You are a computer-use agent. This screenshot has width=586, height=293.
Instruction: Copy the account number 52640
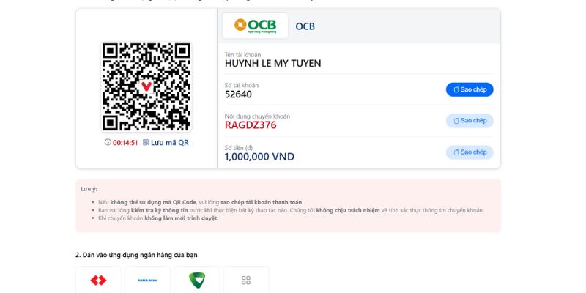[x=470, y=89]
